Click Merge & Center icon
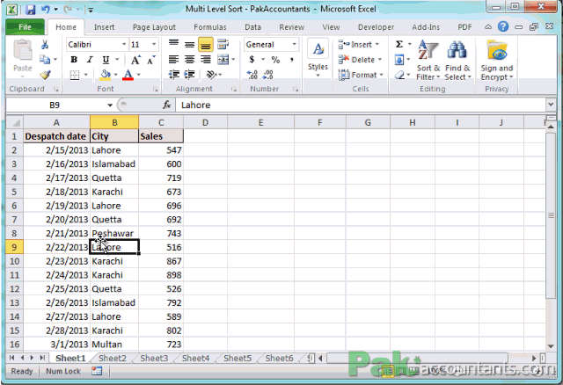Screen dimensions: 563x385 coord(223,60)
